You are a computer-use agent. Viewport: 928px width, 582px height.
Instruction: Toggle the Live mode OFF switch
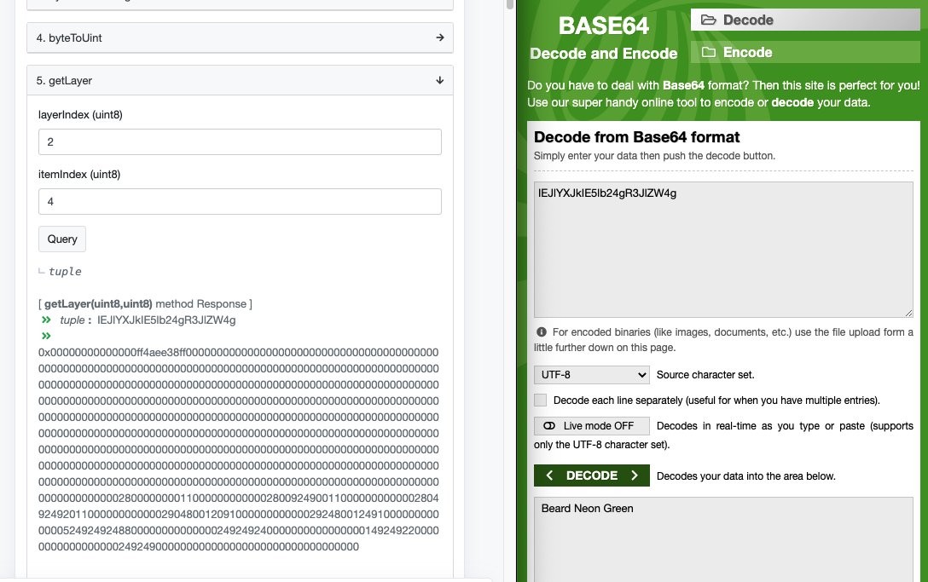[x=591, y=426]
